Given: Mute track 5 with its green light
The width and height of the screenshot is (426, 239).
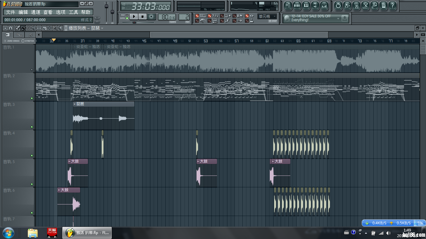Looking at the screenshot, I should [x=32, y=184].
